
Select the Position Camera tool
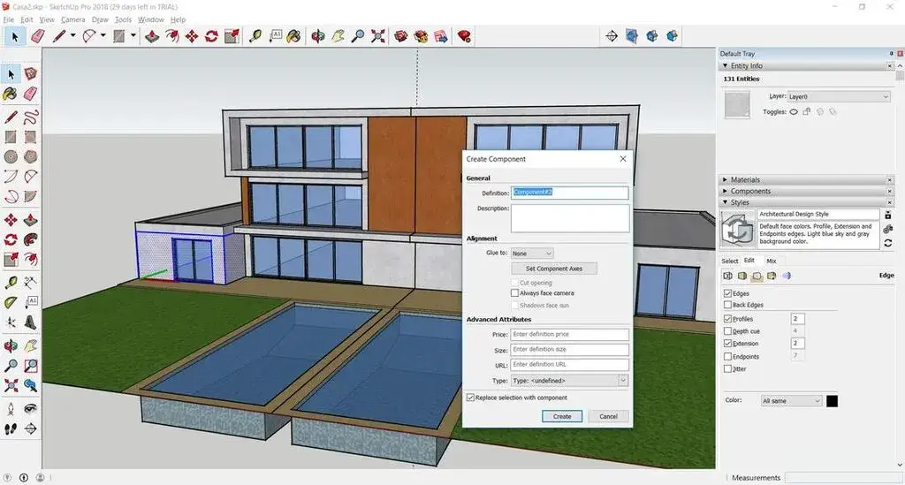pos(11,408)
